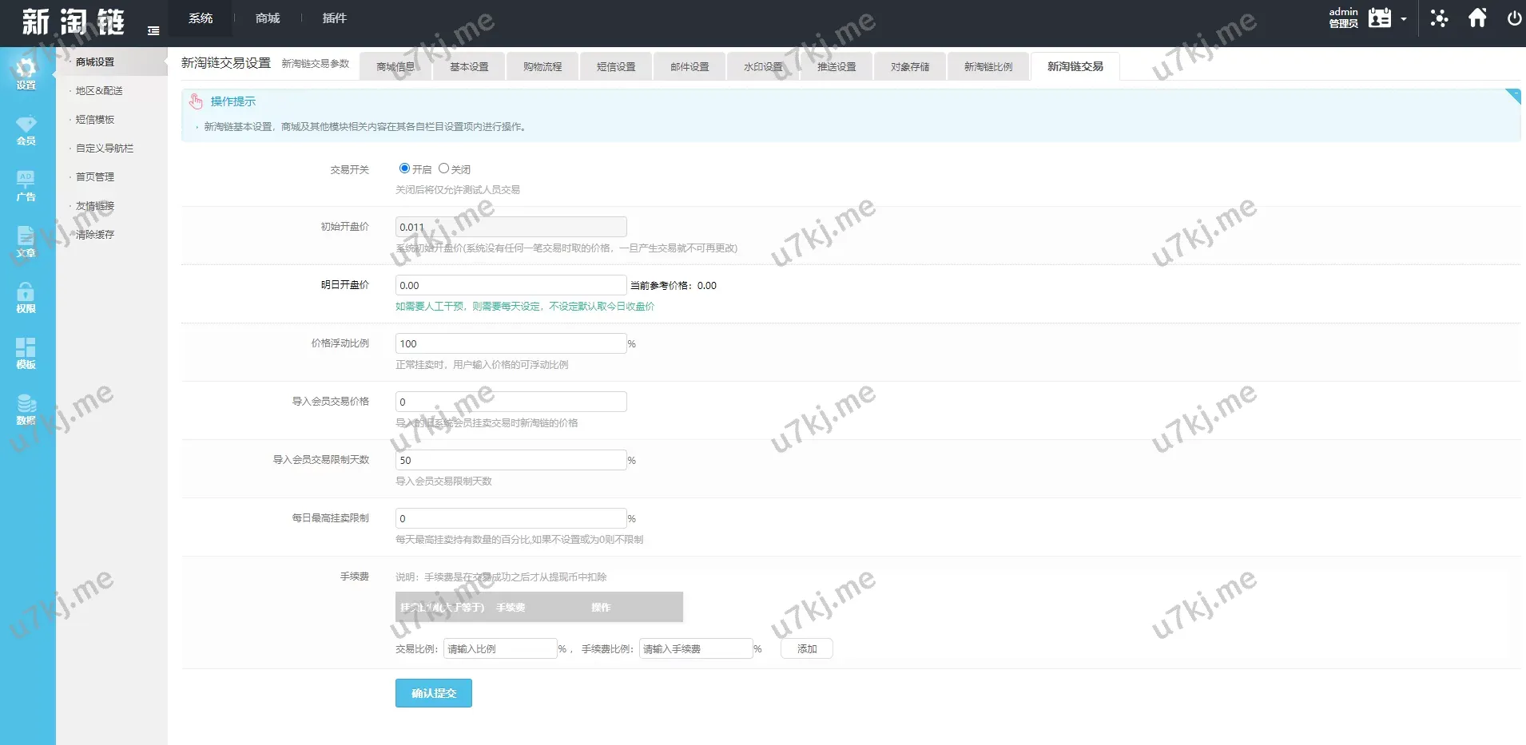The height and width of the screenshot is (745, 1526).
Task: Enable the 开启 trading switch option
Action: (404, 168)
